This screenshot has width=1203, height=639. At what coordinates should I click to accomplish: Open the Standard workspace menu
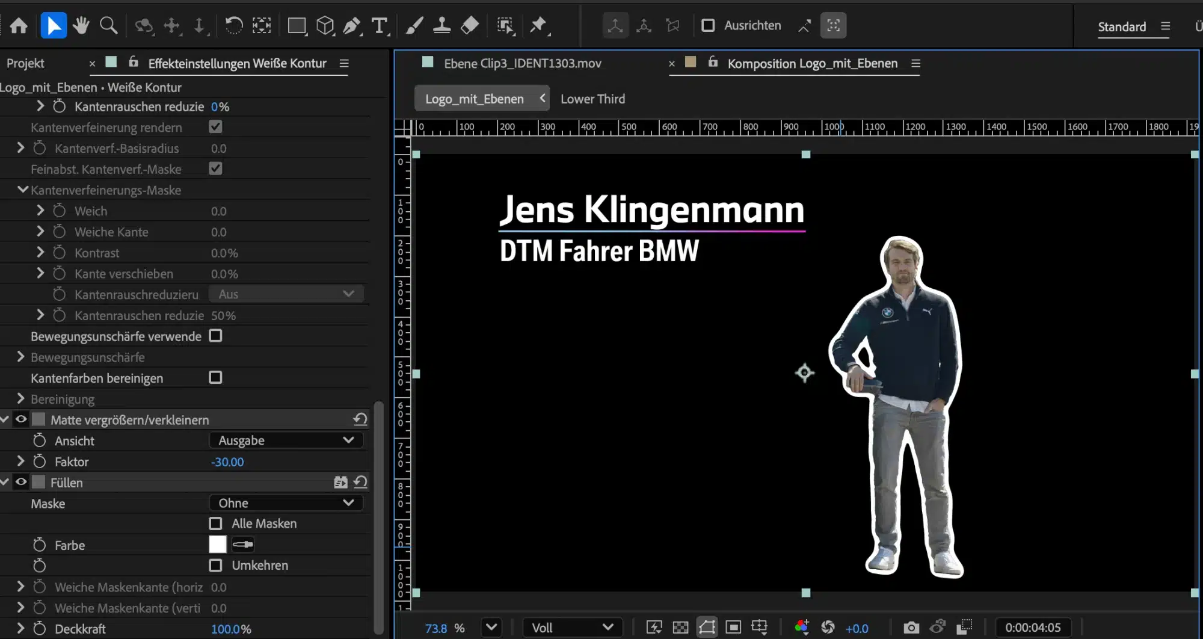point(1165,26)
